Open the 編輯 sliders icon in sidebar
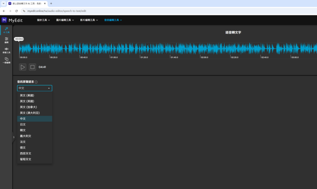This screenshot has width=317, height=189. pos(7,40)
